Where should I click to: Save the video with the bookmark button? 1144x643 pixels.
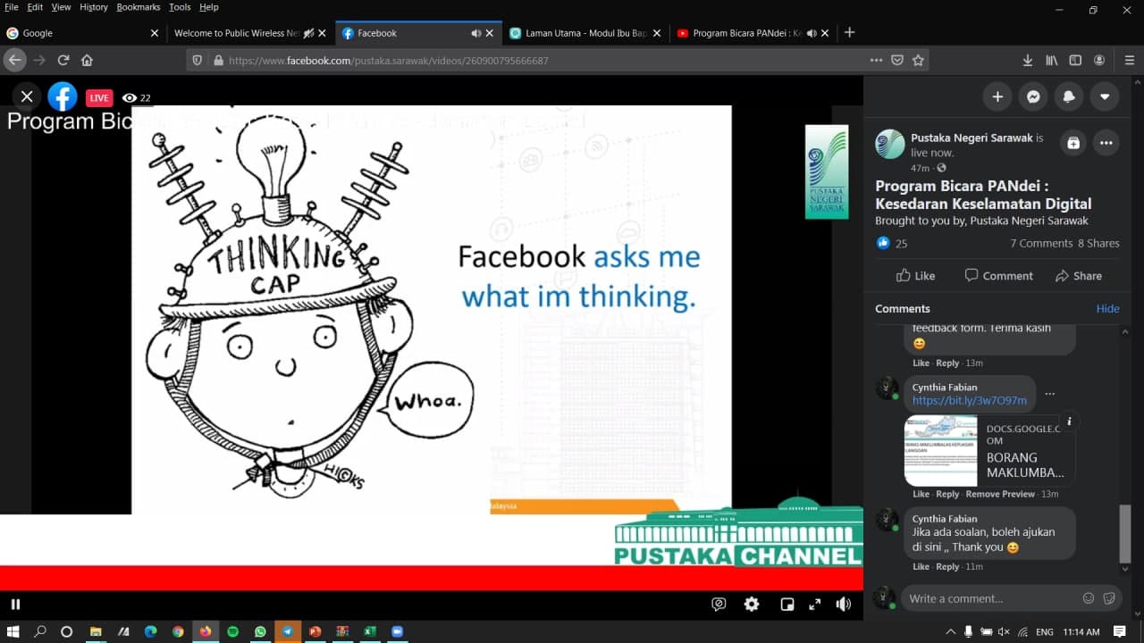coord(1073,143)
